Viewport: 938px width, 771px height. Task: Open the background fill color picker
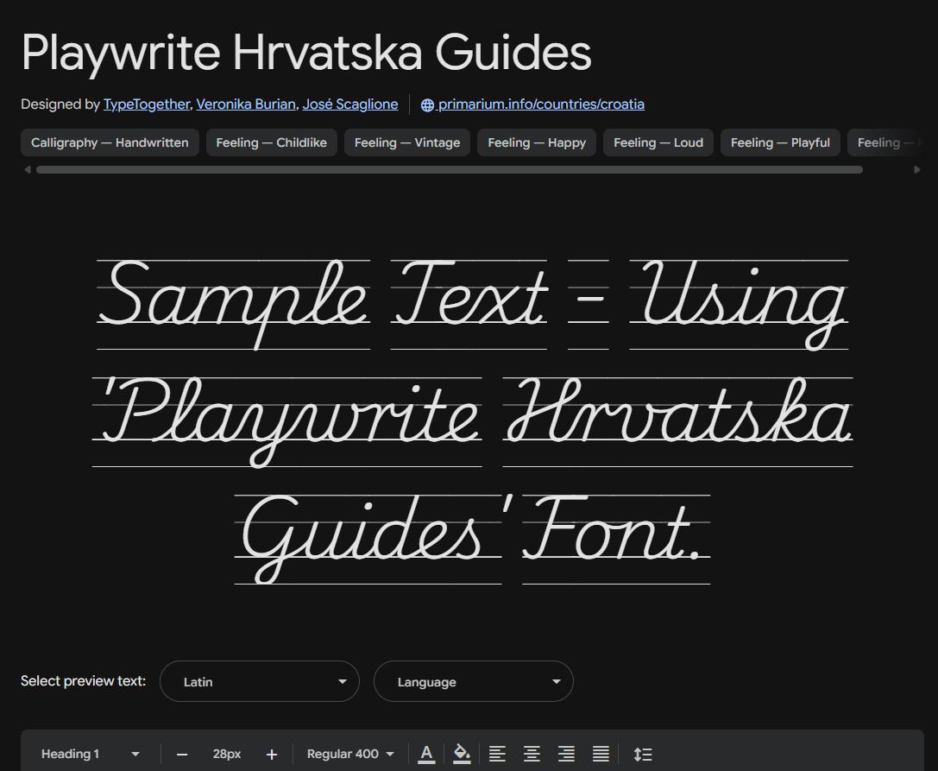461,755
